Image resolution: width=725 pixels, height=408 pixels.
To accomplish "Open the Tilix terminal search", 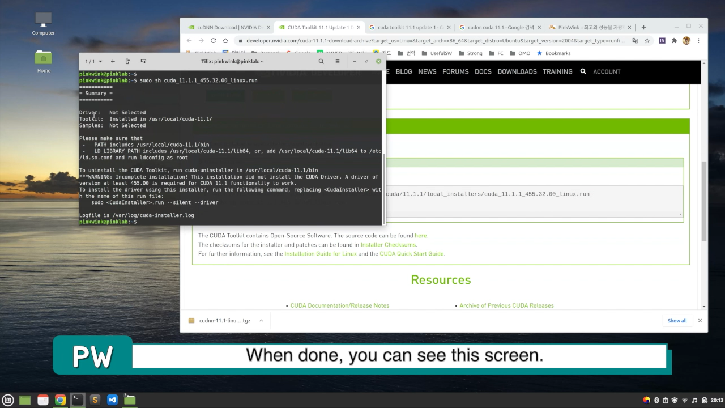I will (321, 61).
